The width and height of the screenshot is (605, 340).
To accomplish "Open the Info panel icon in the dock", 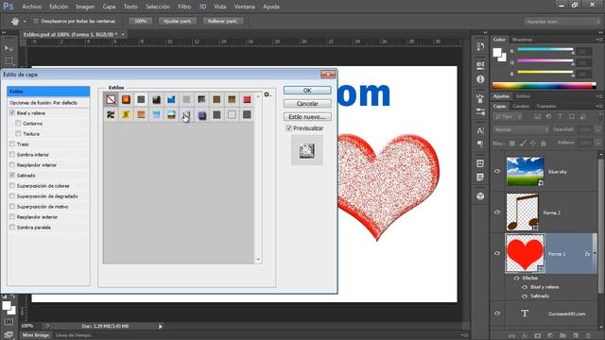I will [480, 79].
